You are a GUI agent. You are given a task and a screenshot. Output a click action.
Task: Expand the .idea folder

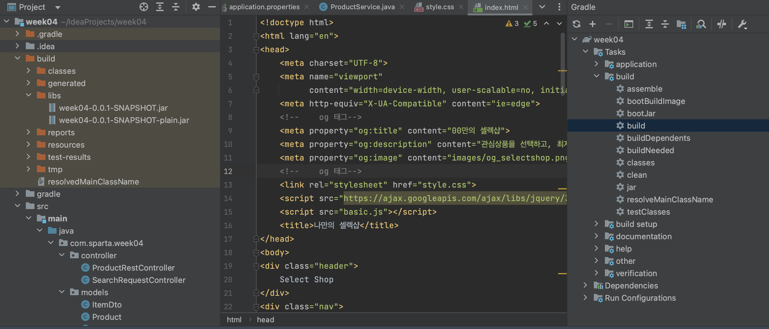[18, 46]
